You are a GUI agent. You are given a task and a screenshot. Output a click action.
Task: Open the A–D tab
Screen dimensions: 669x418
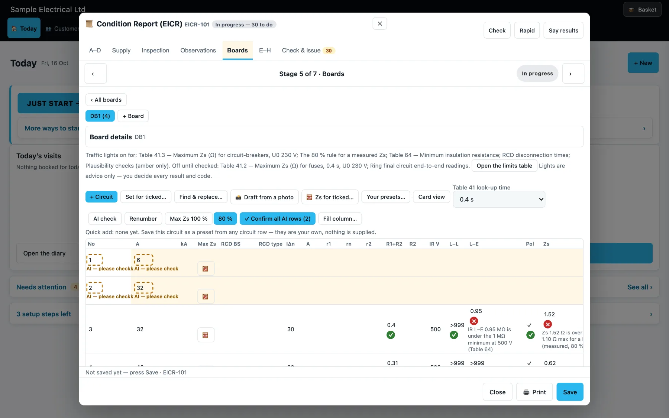[95, 51]
